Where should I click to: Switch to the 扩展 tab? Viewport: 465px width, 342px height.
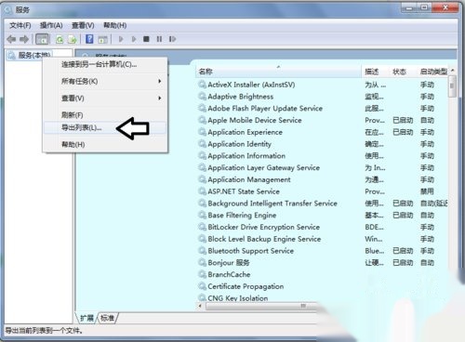(86, 318)
